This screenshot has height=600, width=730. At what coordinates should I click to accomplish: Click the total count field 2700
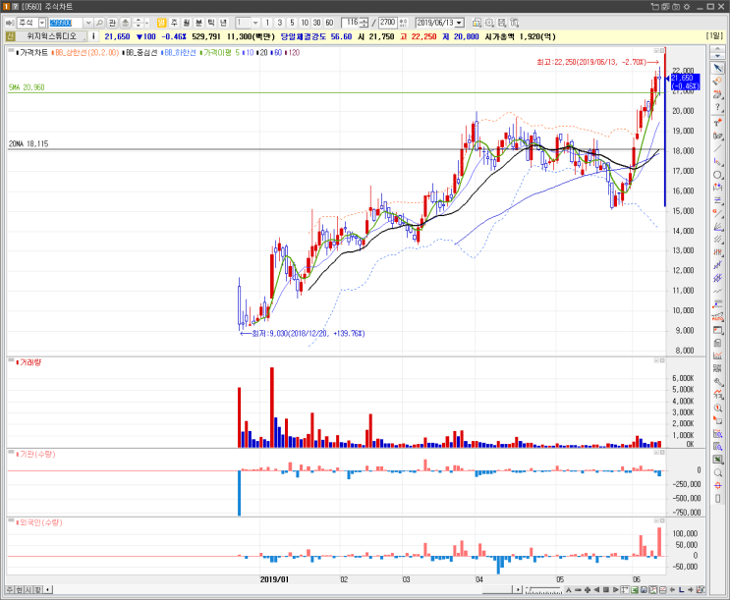[x=387, y=23]
